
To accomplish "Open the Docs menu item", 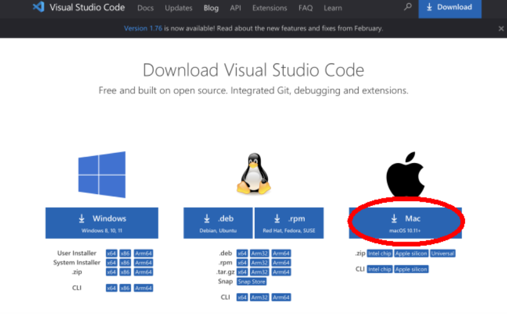I will [145, 8].
